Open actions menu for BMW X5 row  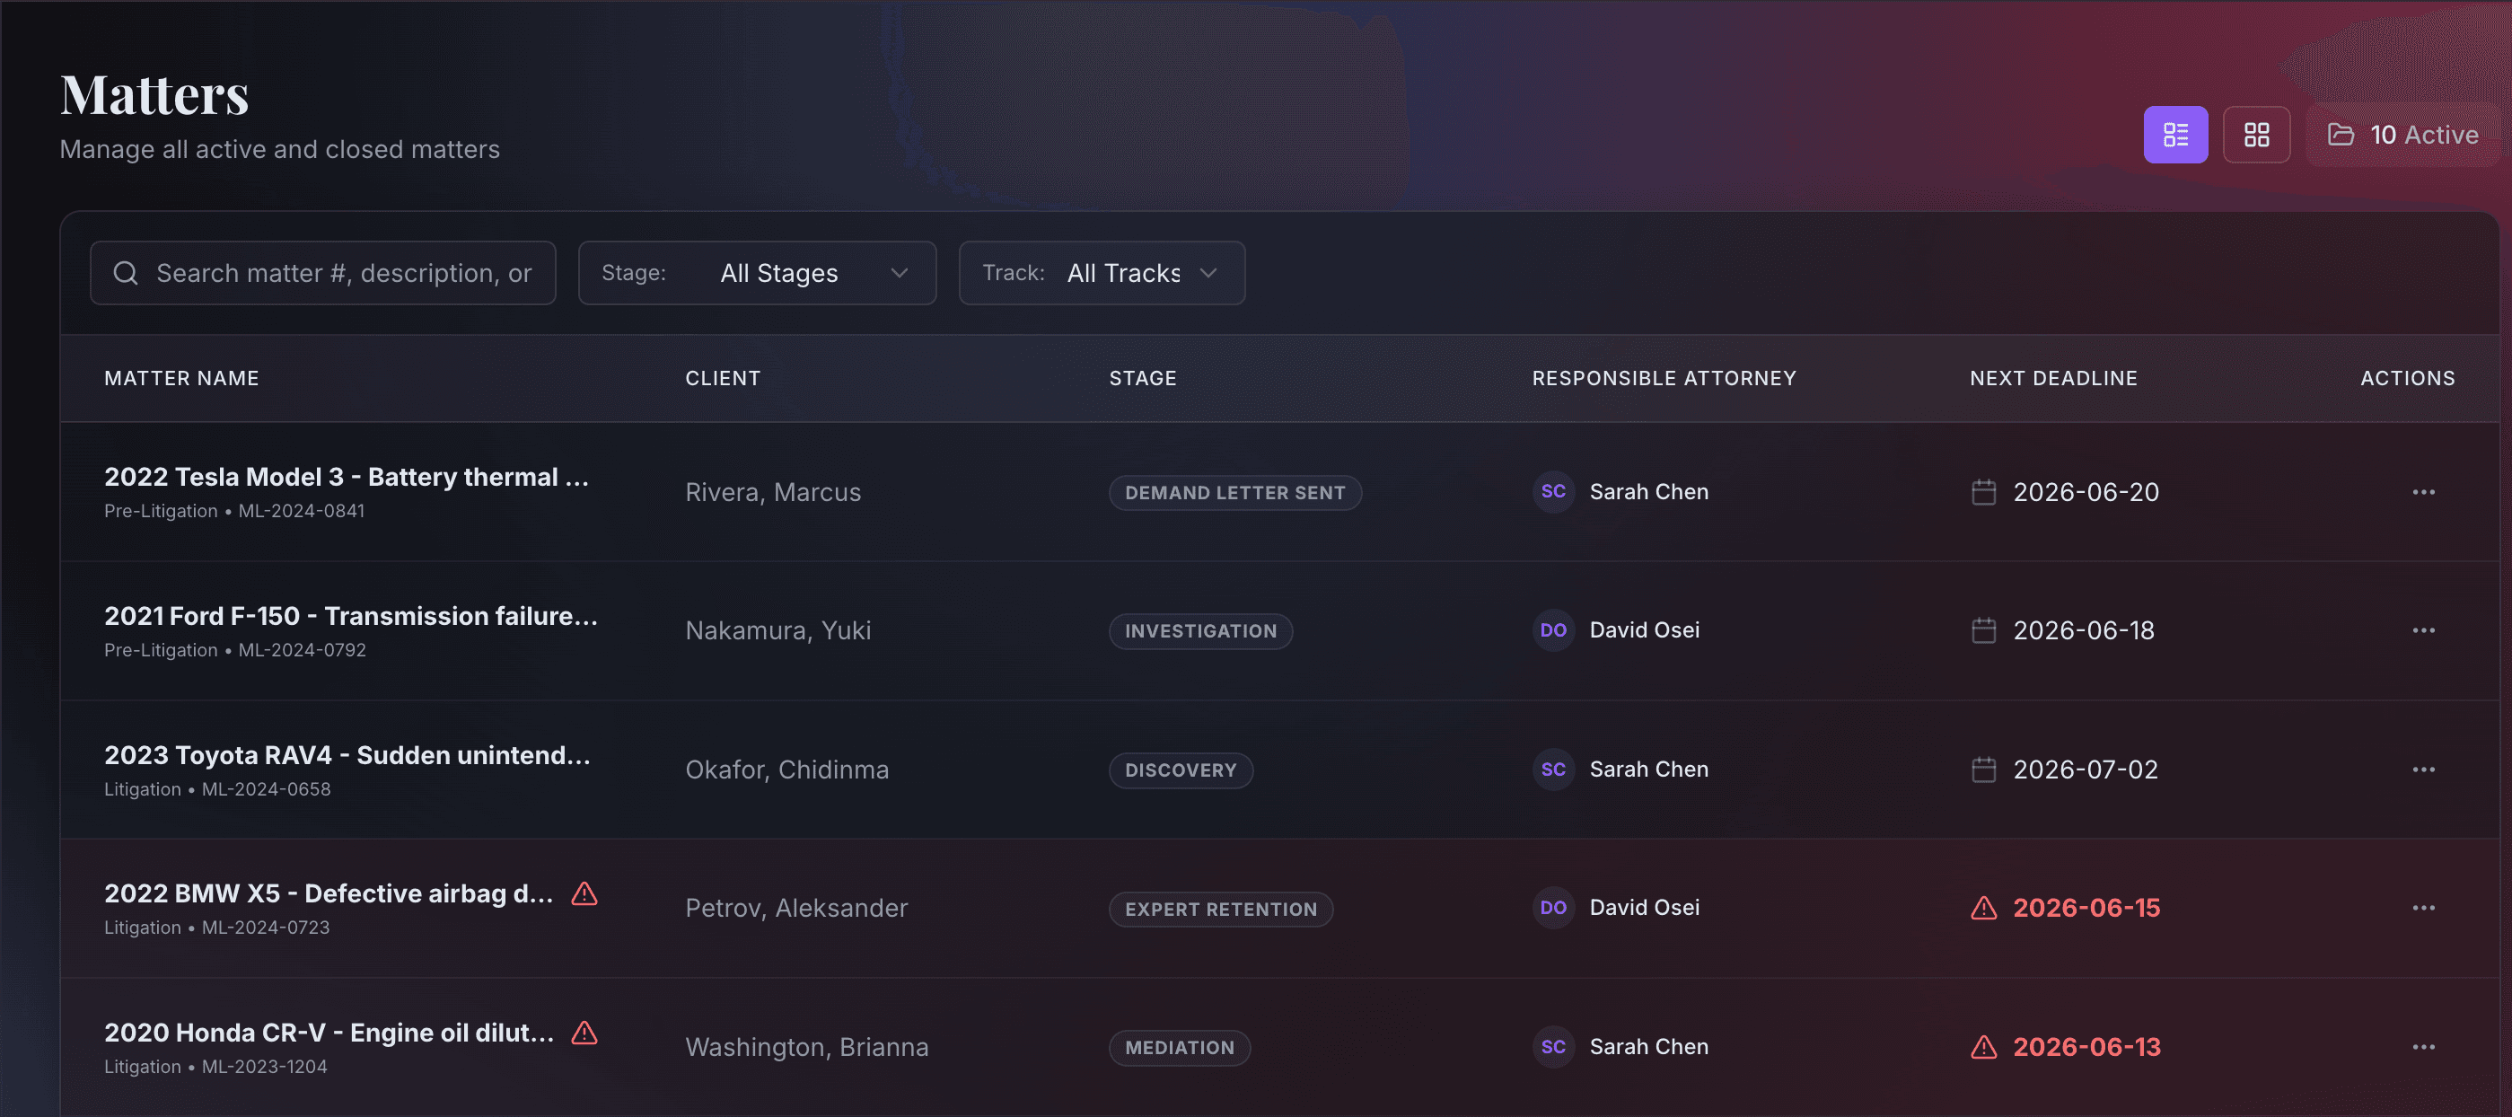pos(2423,908)
